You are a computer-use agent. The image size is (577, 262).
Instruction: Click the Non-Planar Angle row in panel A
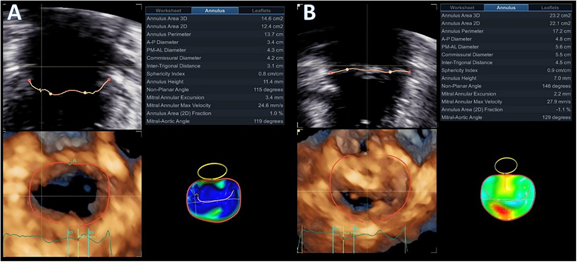pyautogui.click(x=215, y=89)
